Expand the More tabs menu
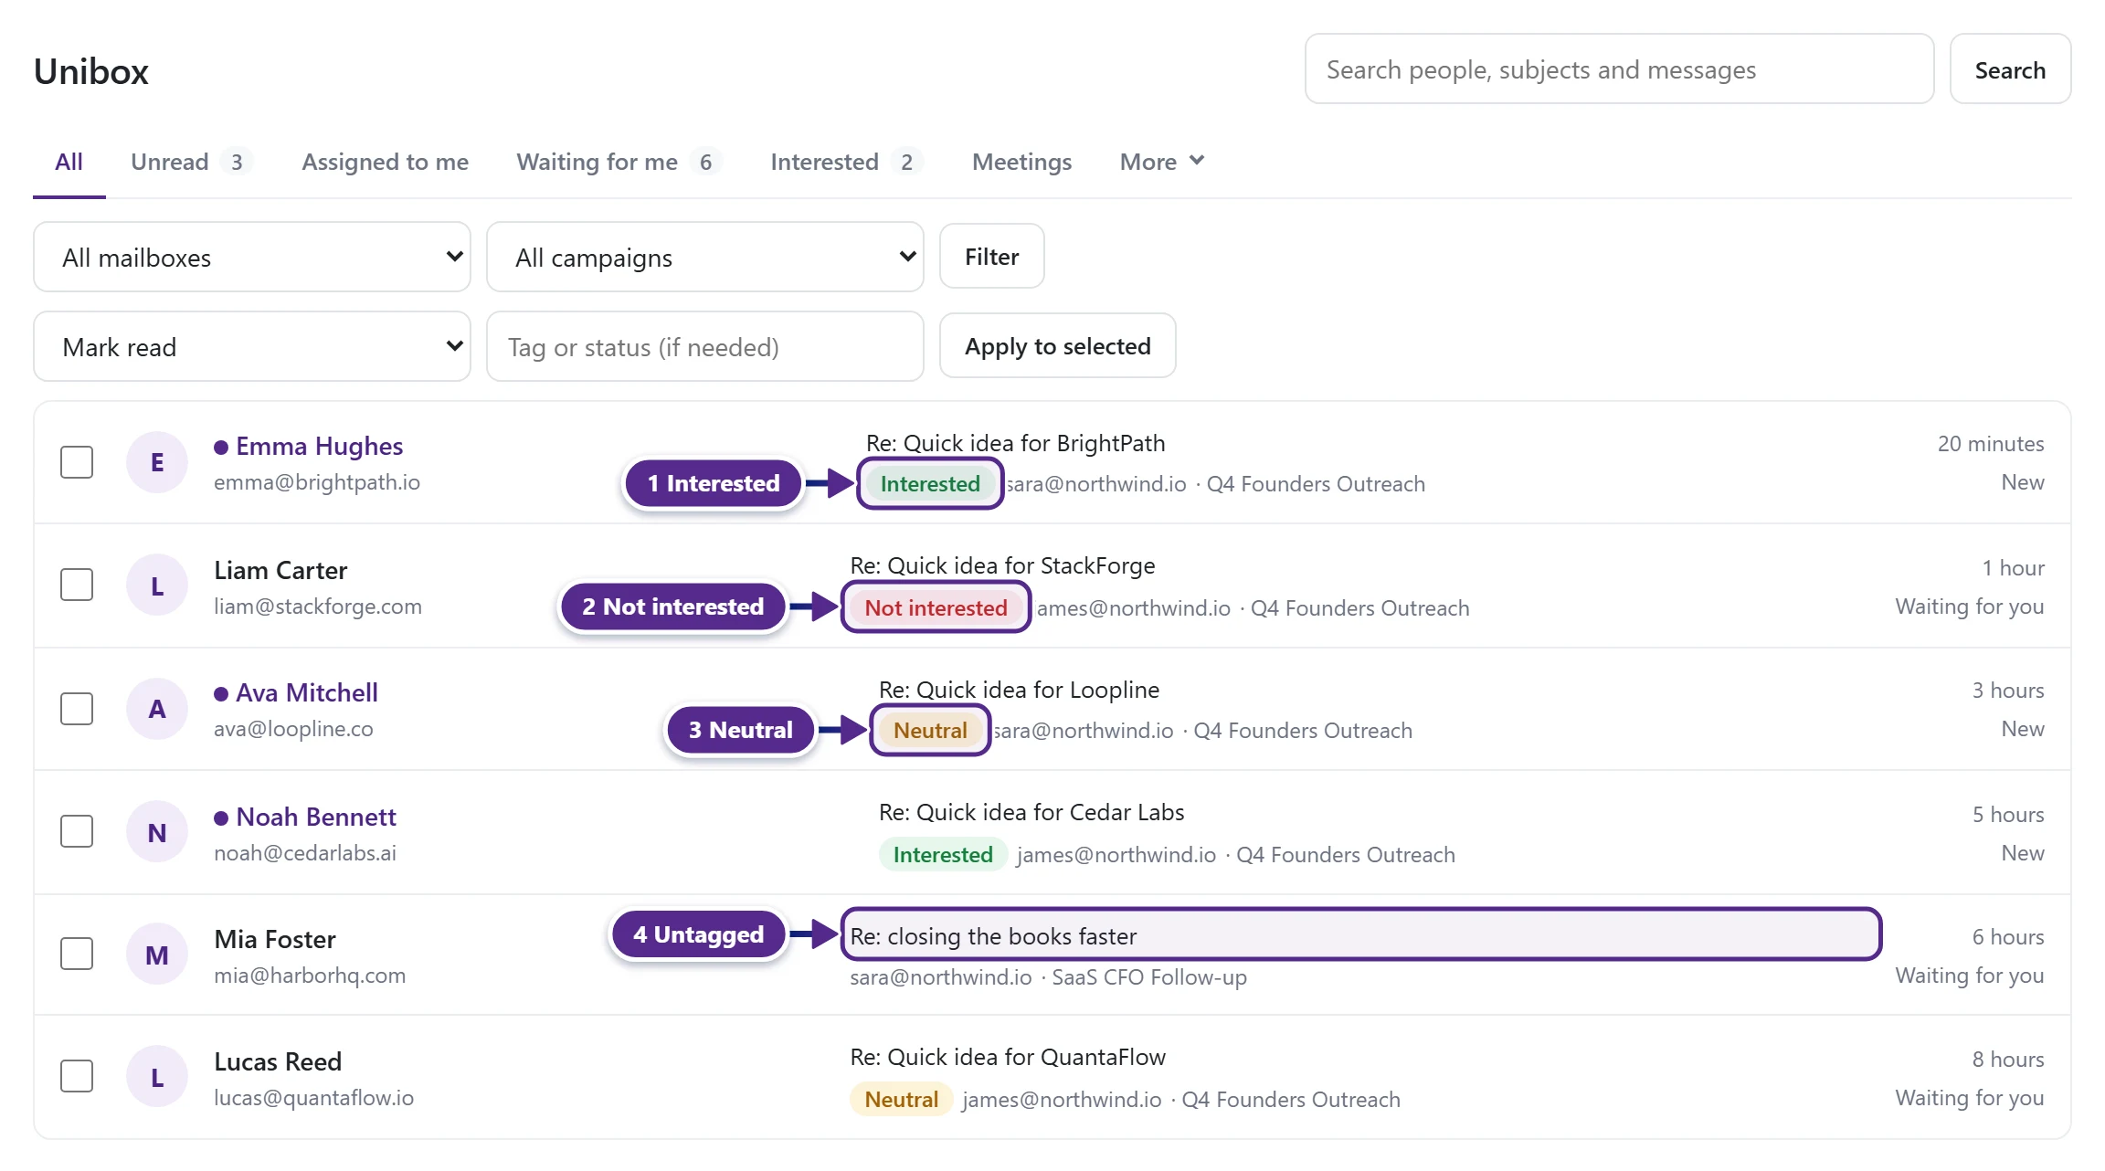 pos(1162,162)
